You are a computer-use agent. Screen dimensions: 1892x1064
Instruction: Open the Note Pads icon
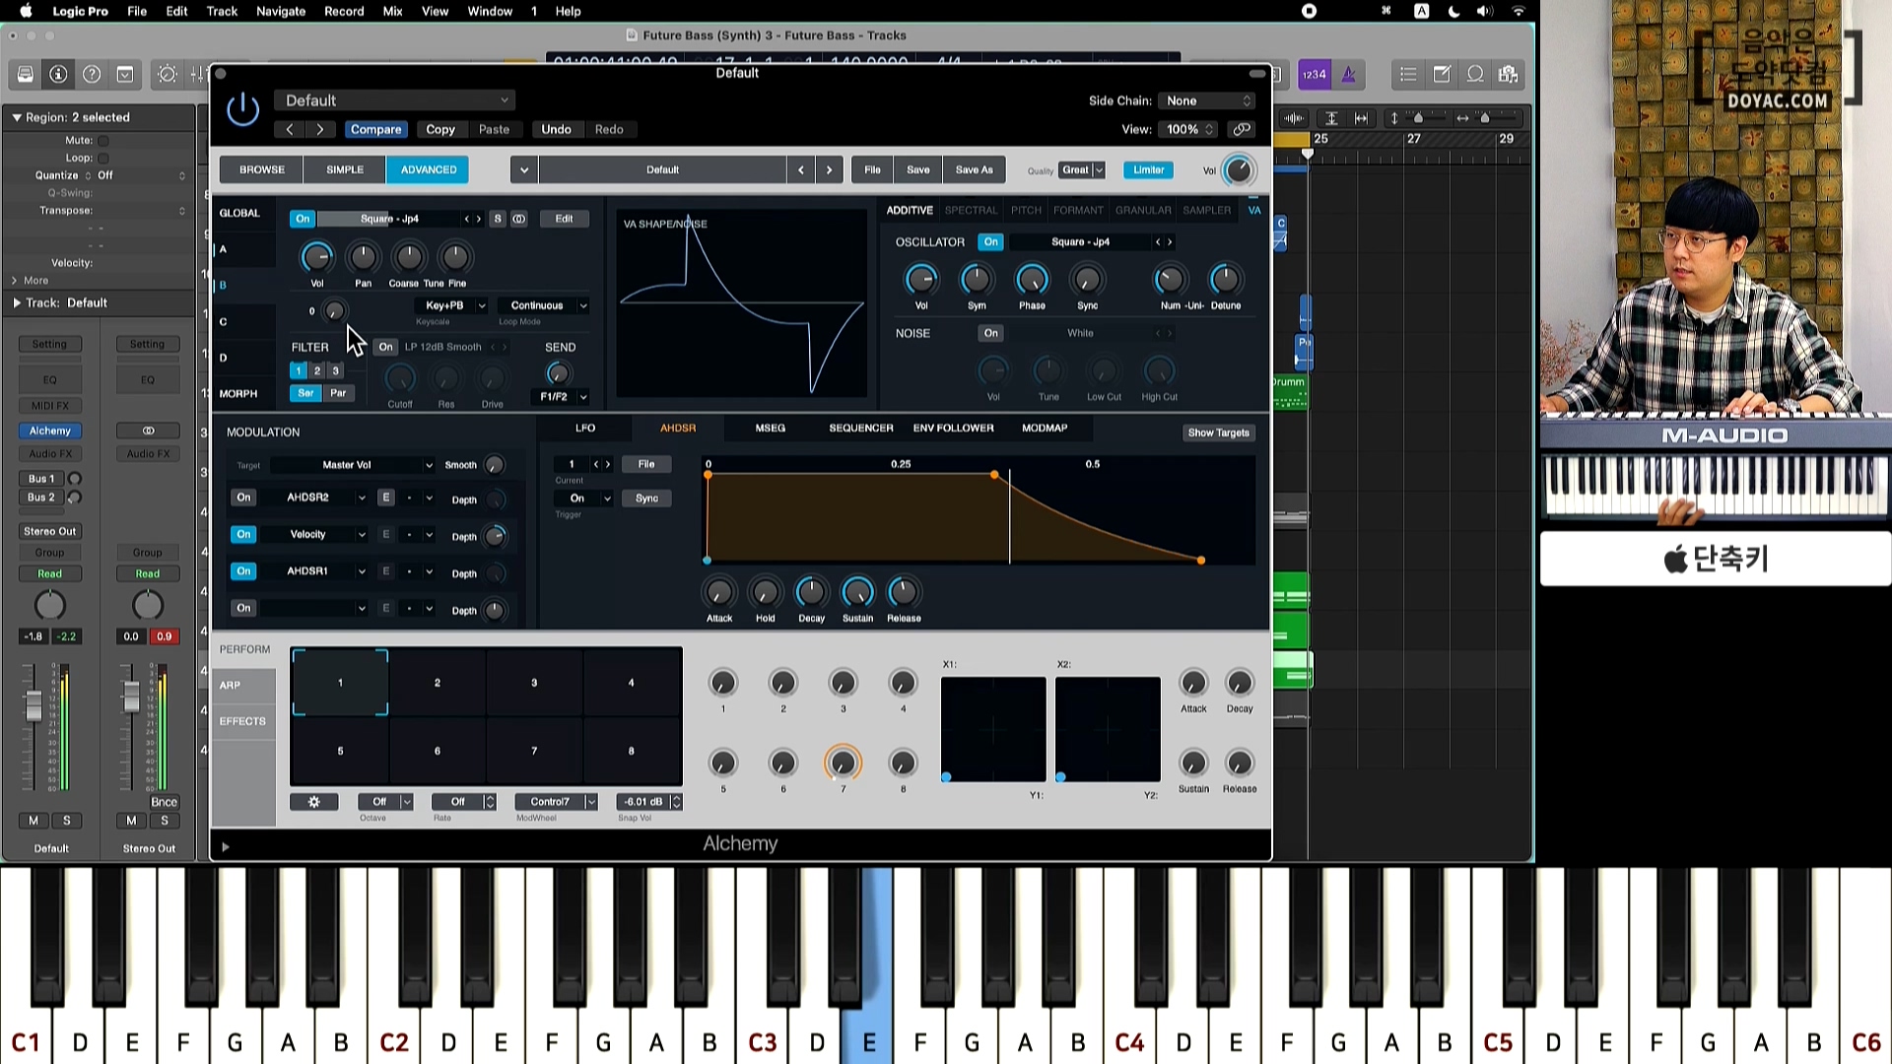click(x=1442, y=75)
